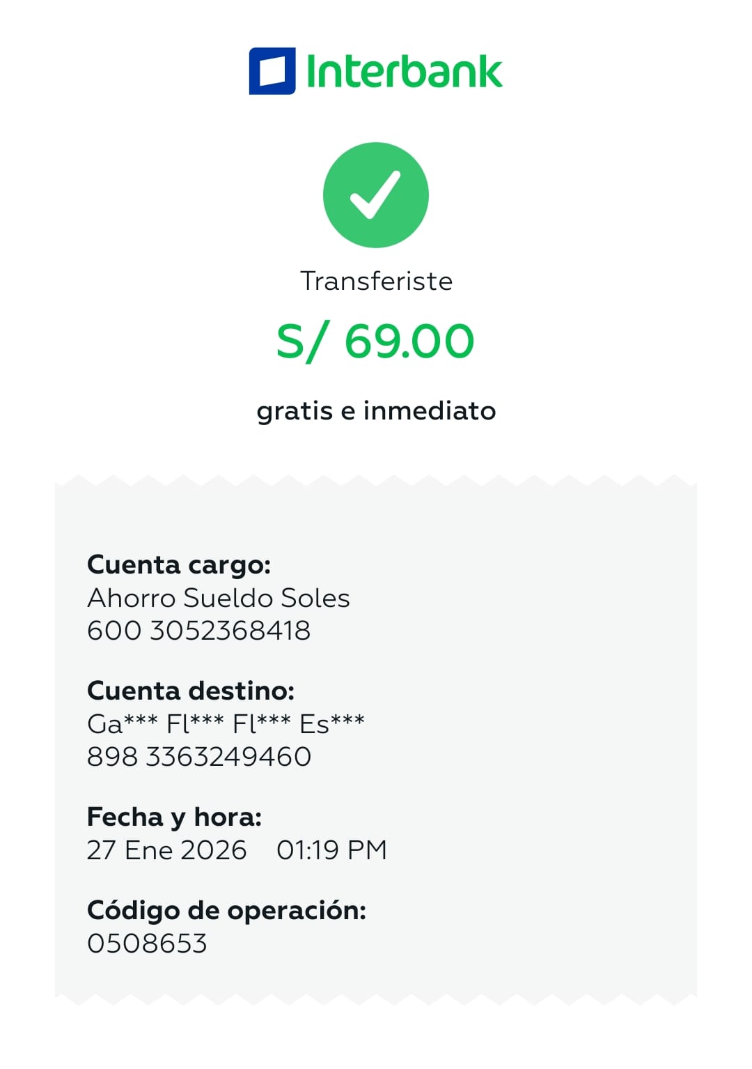This screenshot has width=752, height=1069.
Task: Select the masked recipient name Ga*** Fl***
Action: (x=226, y=724)
